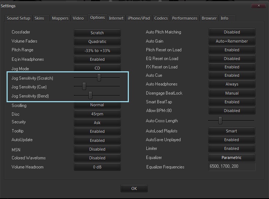Change Jog Mode CD option
This screenshot has width=269, height=199.
[x=97, y=68]
